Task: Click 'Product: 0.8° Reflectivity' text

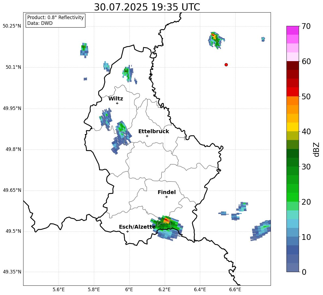Action: click(x=55, y=17)
